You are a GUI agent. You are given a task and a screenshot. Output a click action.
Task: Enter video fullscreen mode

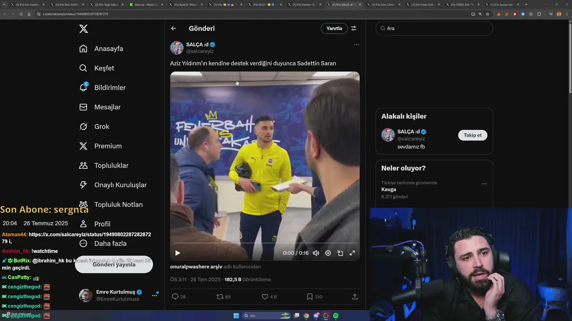tap(352, 253)
